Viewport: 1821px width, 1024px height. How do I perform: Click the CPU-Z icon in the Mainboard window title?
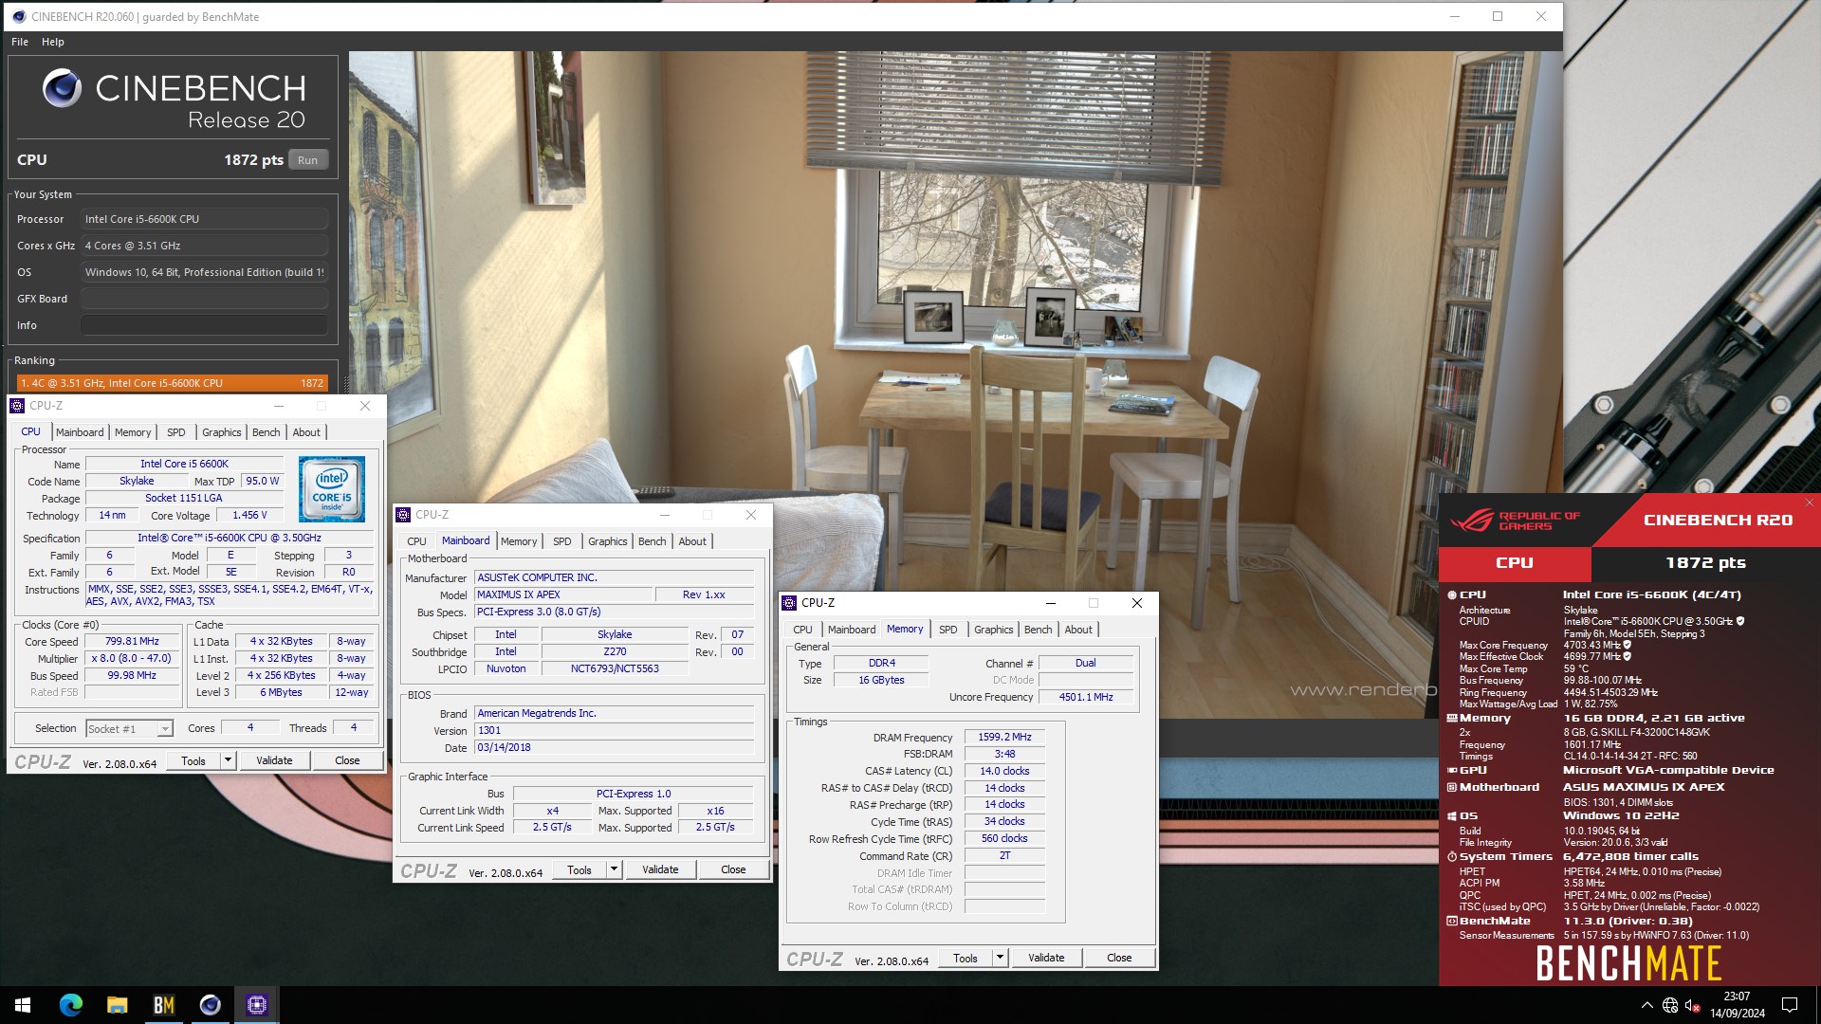[x=403, y=515]
